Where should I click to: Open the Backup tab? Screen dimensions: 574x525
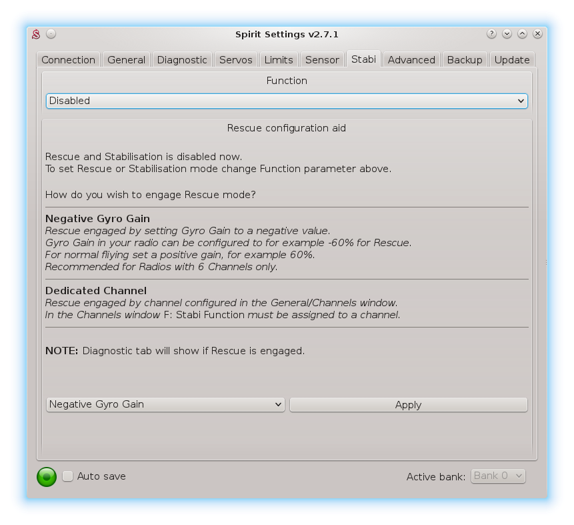(465, 60)
